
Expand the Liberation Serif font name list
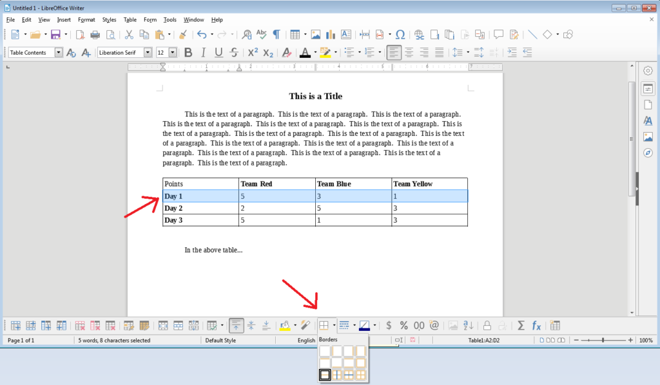(148, 53)
